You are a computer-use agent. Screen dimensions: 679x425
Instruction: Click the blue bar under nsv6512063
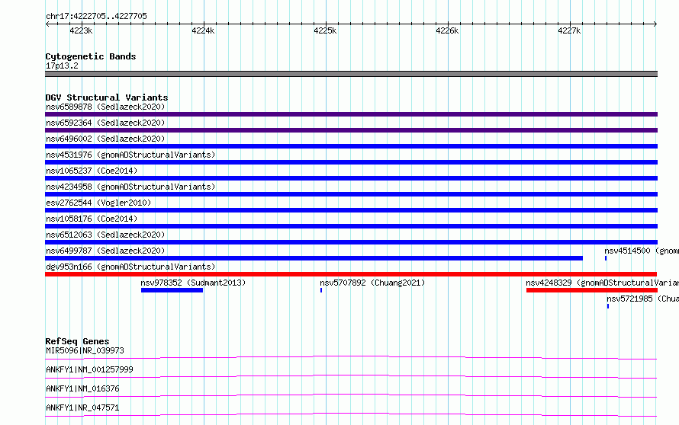(351, 242)
